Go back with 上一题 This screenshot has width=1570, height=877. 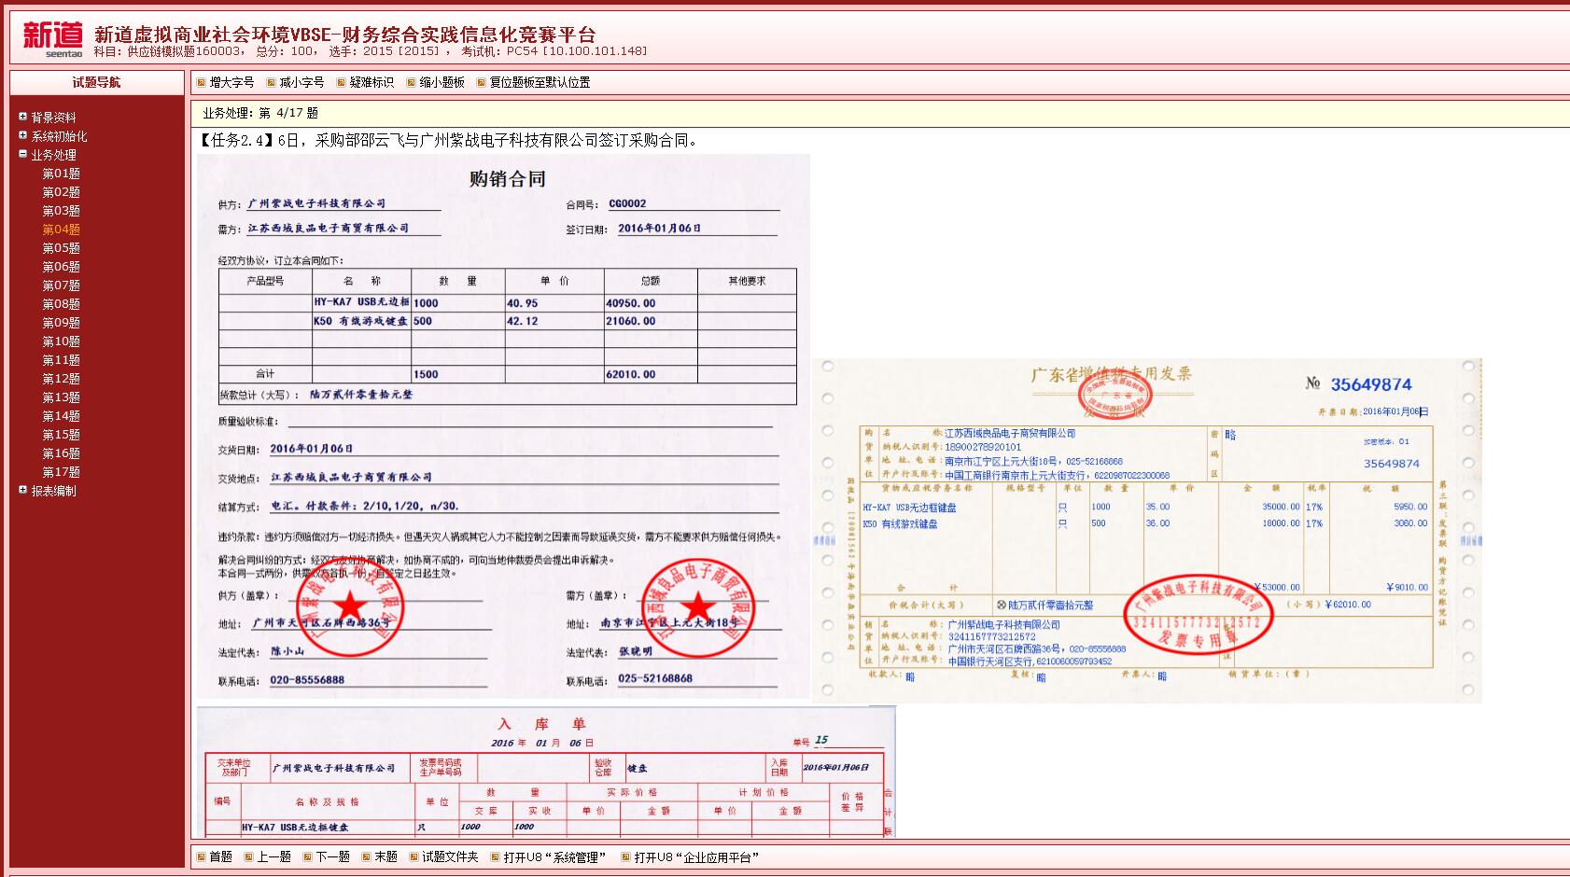click(267, 856)
